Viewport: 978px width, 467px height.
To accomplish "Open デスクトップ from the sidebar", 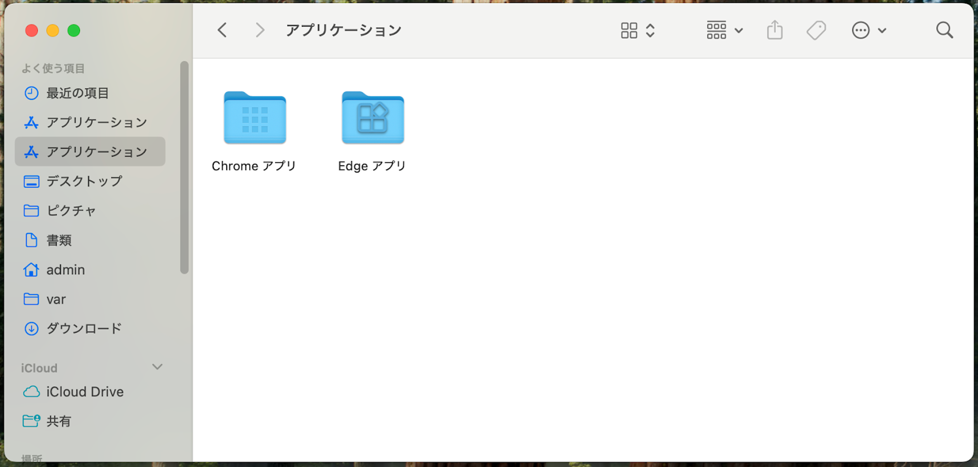I will [x=84, y=181].
